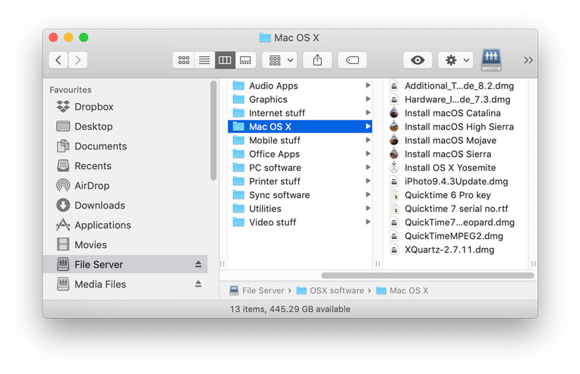Viewport: 580px width, 374px height.
Task: Select the highlighted Mac OS X folder
Action: (300, 127)
